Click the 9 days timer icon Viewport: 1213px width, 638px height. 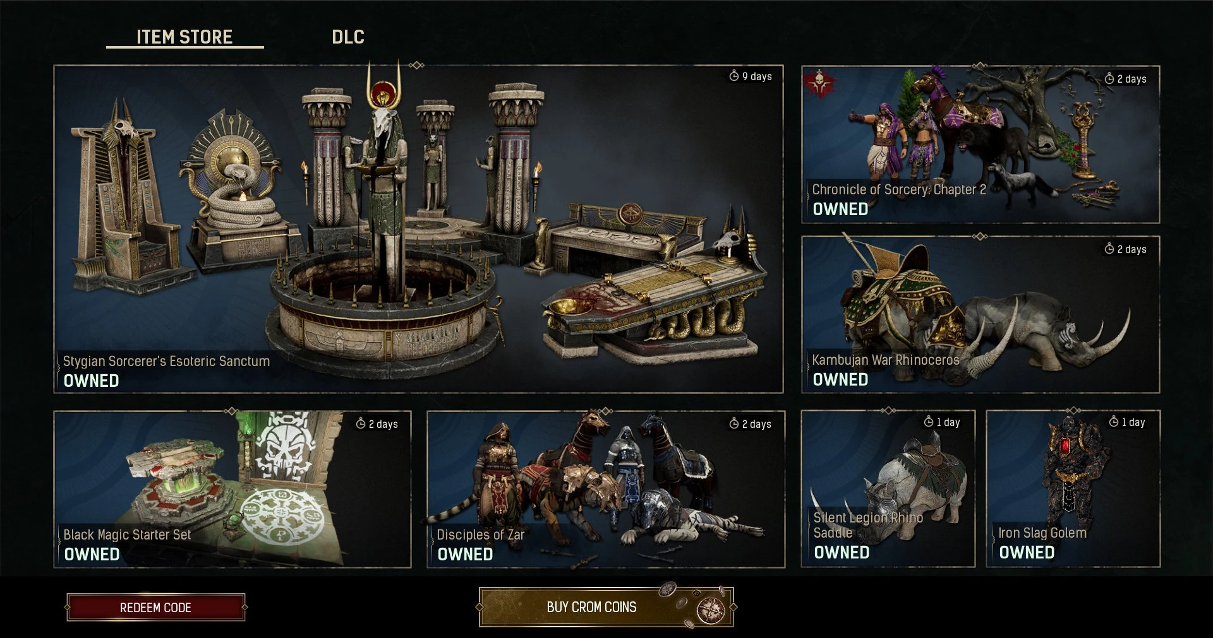click(x=733, y=76)
